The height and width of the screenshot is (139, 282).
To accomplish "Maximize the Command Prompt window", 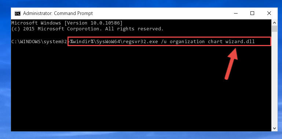I will tap(252, 13).
